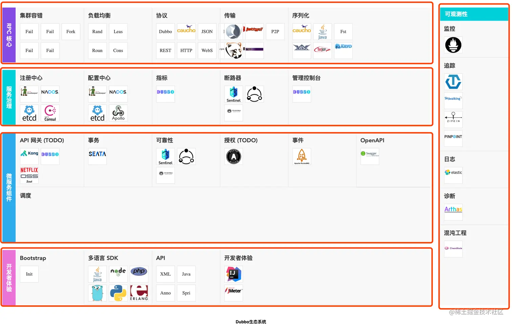Click the Apollo logo tile

pyautogui.click(x=118, y=113)
